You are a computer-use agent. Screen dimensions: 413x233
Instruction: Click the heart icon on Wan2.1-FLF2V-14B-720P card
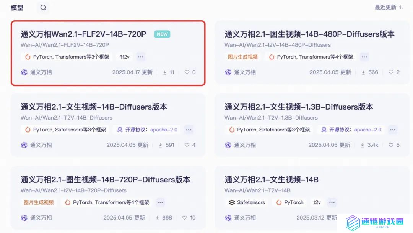coord(187,72)
